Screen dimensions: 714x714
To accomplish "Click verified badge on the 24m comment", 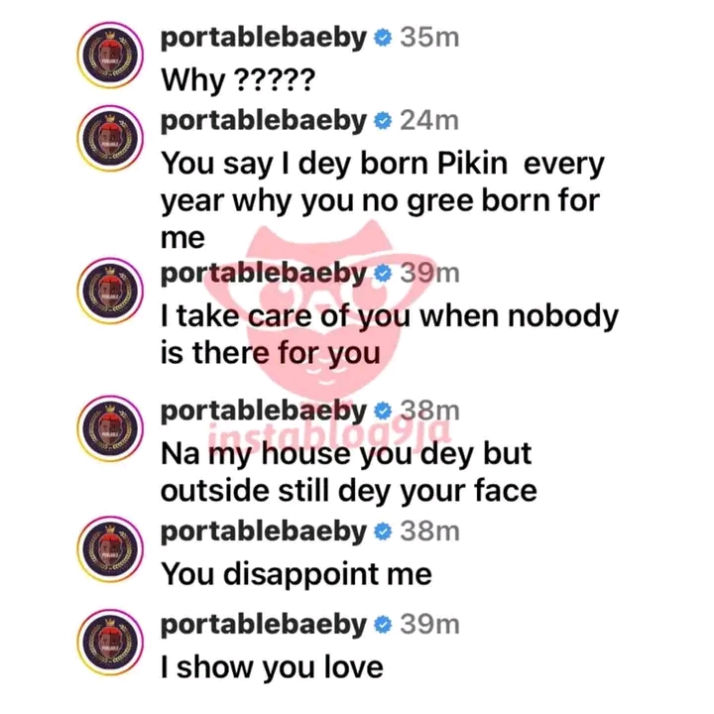I will coord(382,123).
